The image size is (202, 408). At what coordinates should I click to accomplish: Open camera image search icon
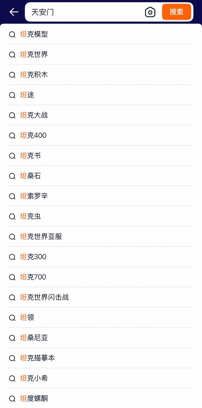click(150, 12)
